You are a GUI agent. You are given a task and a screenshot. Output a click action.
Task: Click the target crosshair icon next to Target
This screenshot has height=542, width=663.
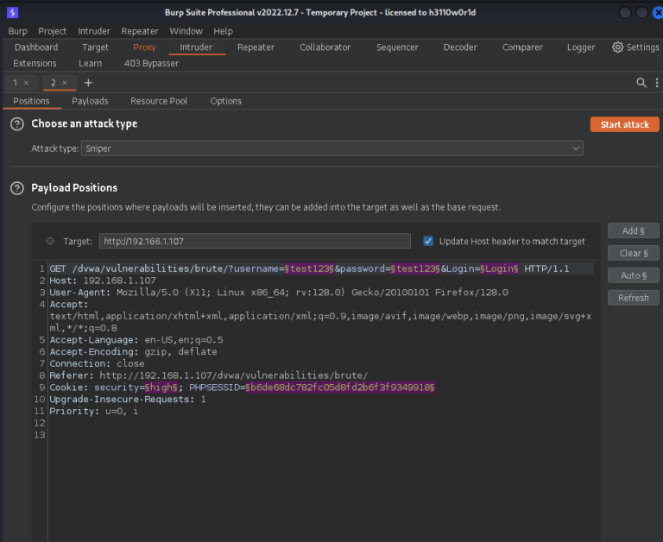tap(50, 241)
